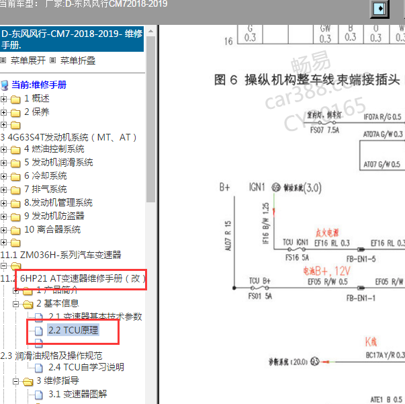Expand the 8.发动机管理系统 node
Image resolution: width=405 pixels, height=404 pixels.
[3, 203]
